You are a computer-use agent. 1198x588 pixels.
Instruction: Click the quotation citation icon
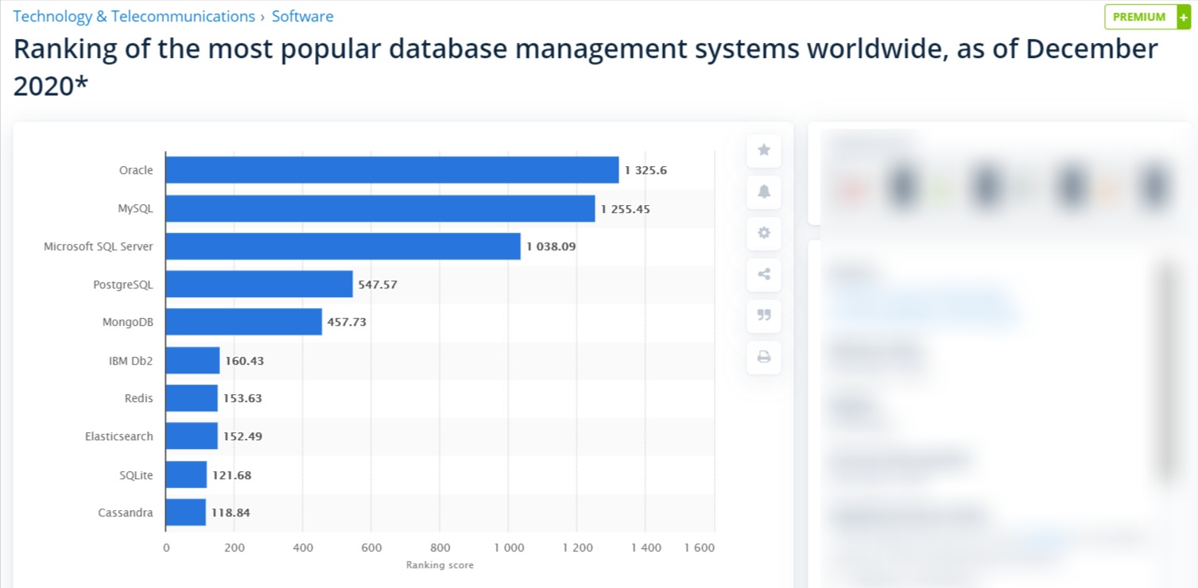point(764,315)
